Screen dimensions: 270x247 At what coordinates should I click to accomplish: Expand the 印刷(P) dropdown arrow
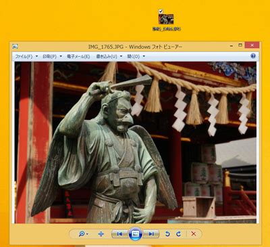click(x=61, y=56)
